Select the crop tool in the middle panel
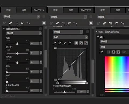129x104 pixels. click(x=69, y=23)
